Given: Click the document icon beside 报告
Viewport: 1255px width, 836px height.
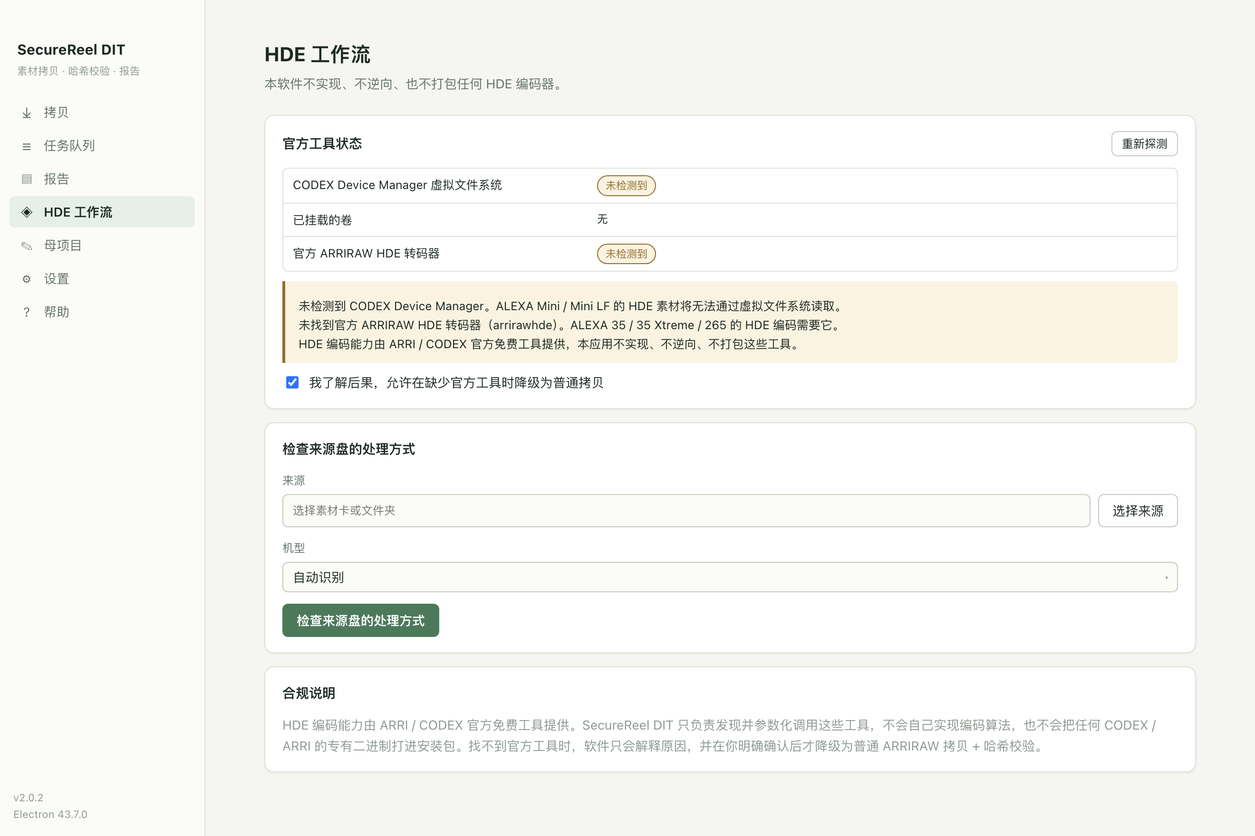Looking at the screenshot, I should coord(27,179).
